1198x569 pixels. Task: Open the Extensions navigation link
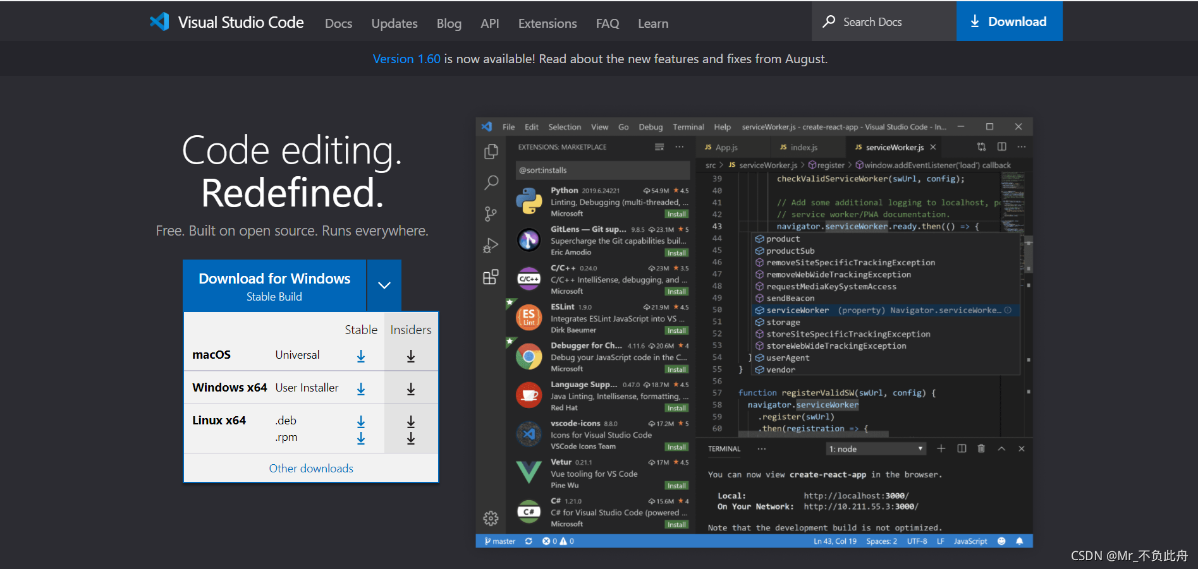[x=547, y=23]
